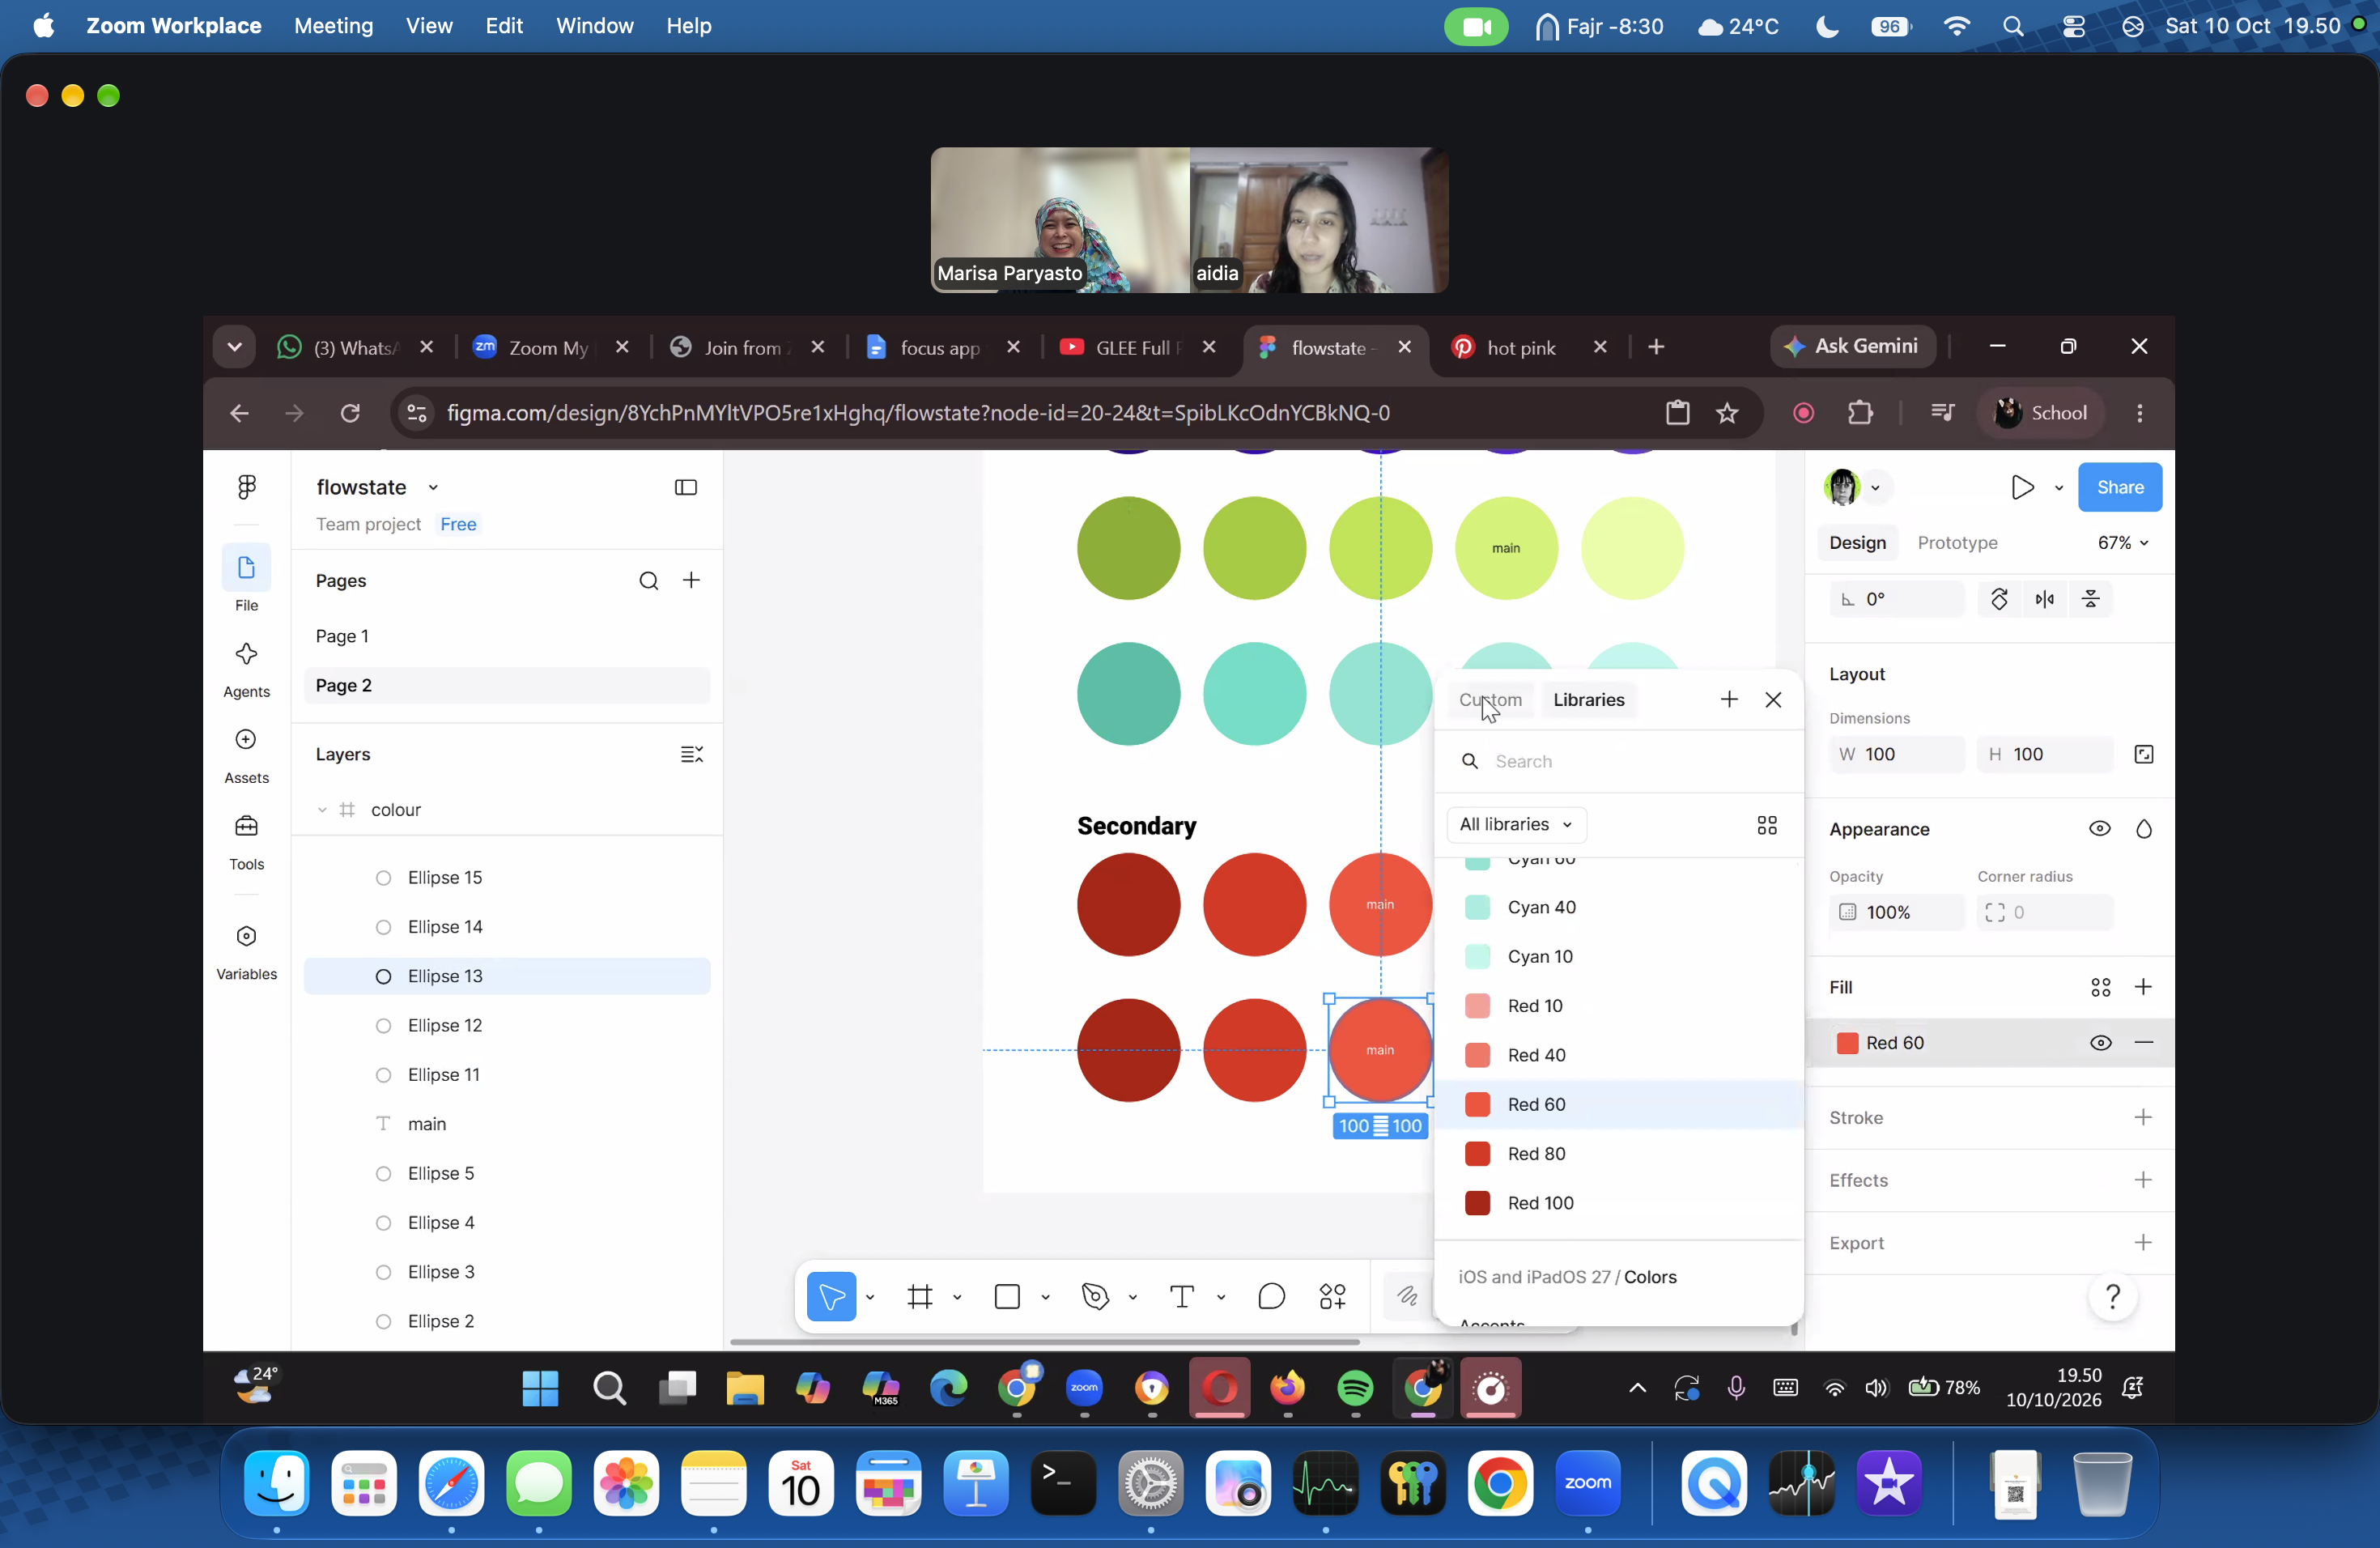
Task: Collapse all layers icon in Layers header
Action: 691,754
